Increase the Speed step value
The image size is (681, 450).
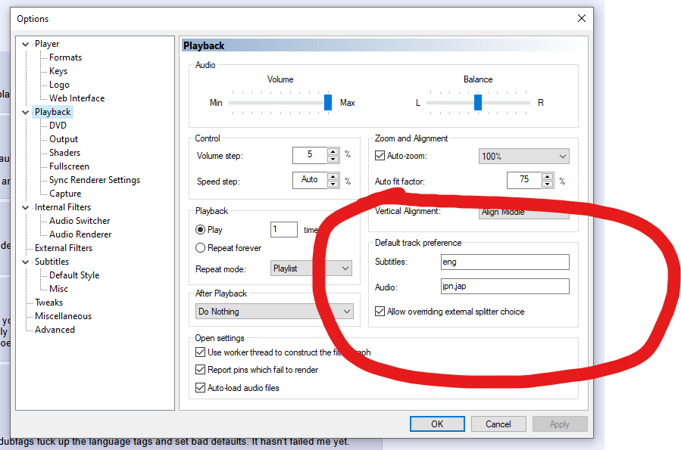click(x=333, y=176)
